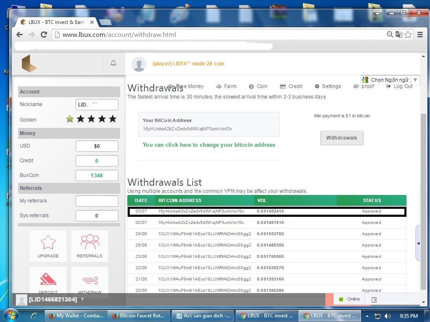Open Acc san giao dich taskbar window
Screen dimensions: 430x322
(x=203, y=316)
